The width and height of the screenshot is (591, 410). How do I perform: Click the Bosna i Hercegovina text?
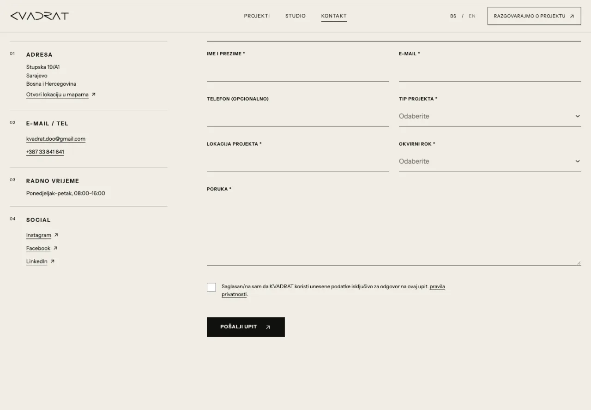(51, 84)
